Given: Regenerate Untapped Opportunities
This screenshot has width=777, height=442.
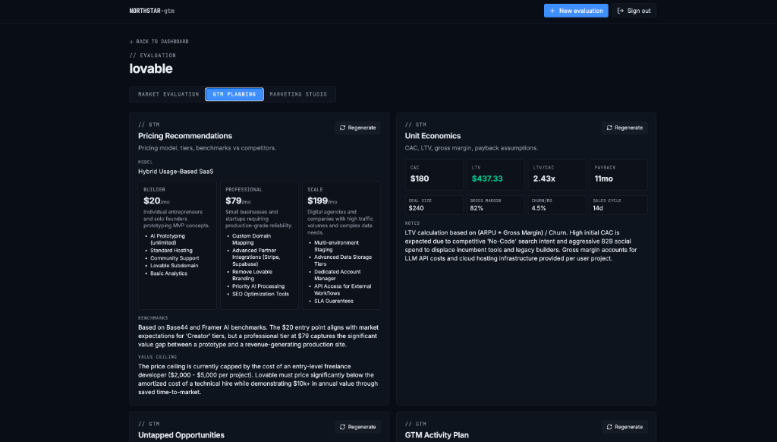Looking at the screenshot, I should click(x=357, y=427).
